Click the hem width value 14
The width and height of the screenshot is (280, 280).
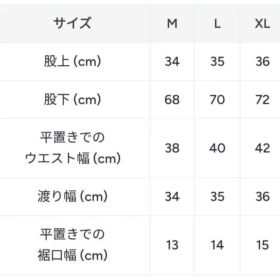217,245
